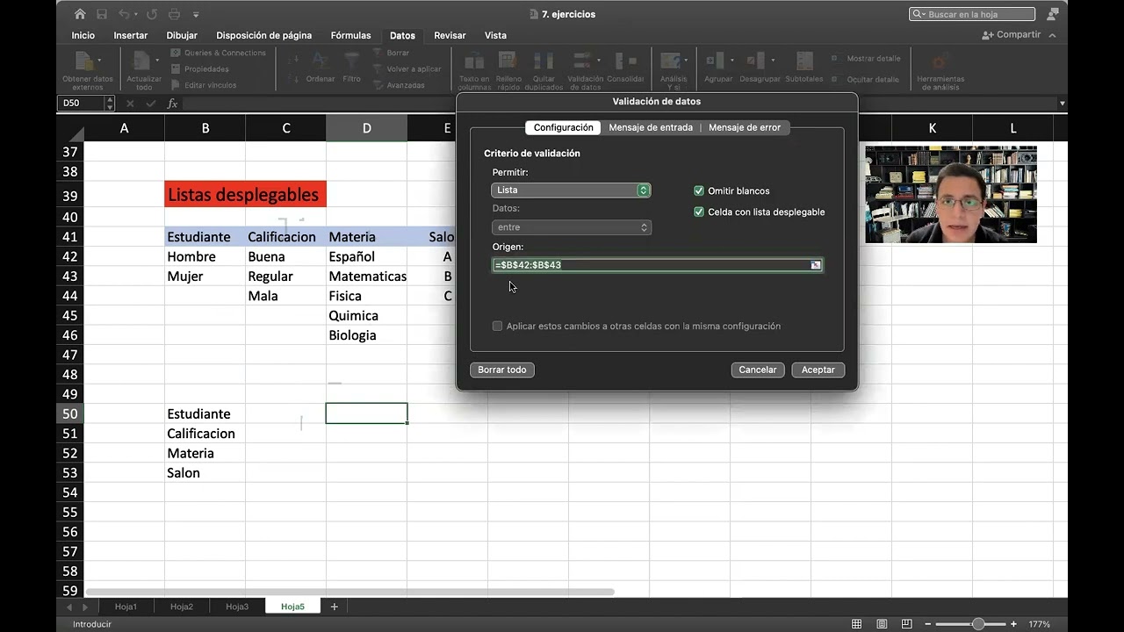This screenshot has height=632, width=1124.
Task: Open the Inicio ribbon tab
Action: [x=83, y=35]
